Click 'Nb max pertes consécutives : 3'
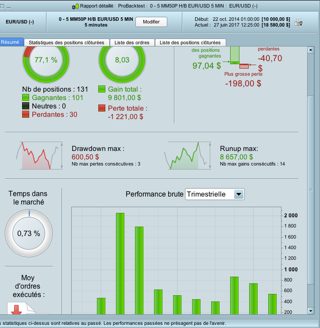This screenshot has width=320, height=328. (x=106, y=164)
